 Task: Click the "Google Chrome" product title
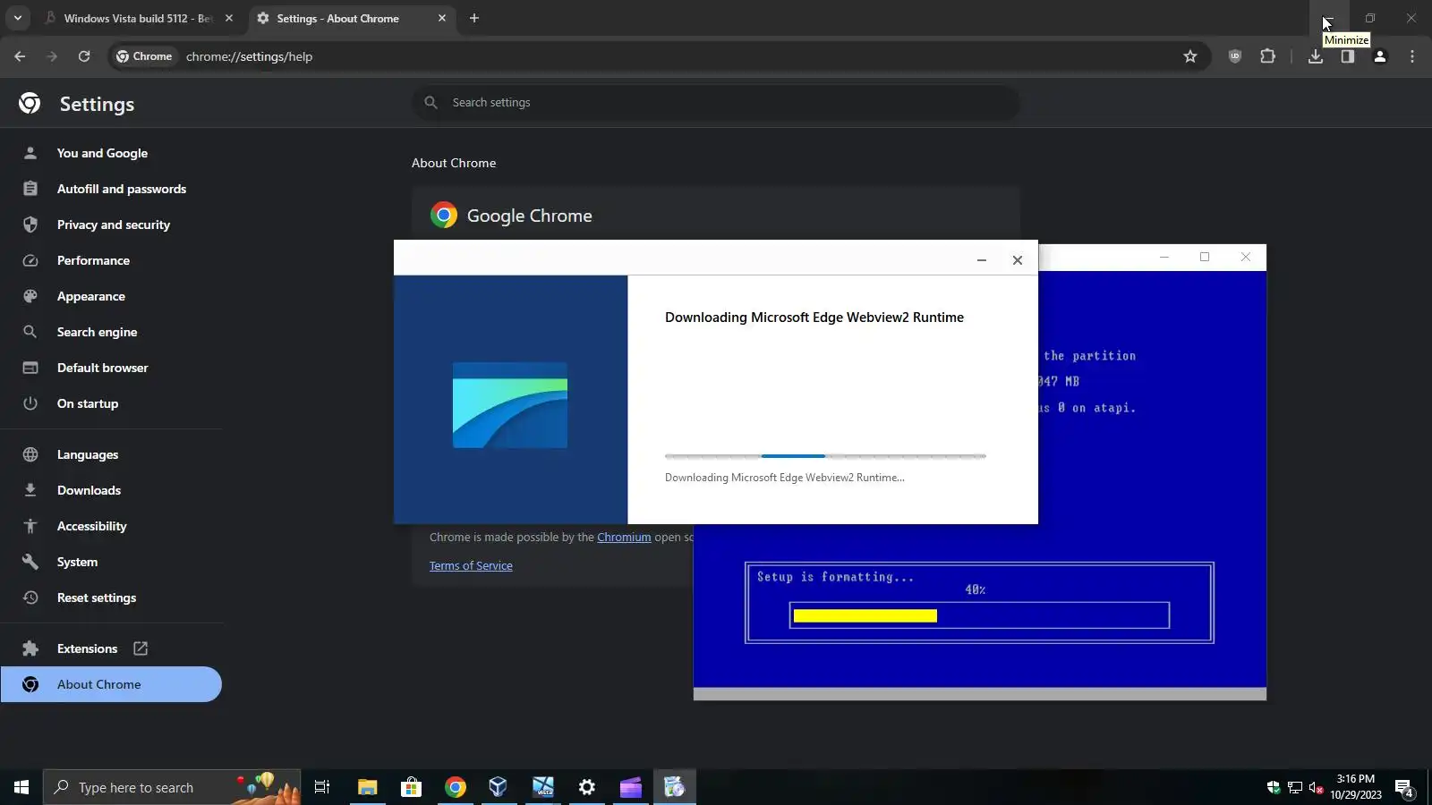pos(530,216)
